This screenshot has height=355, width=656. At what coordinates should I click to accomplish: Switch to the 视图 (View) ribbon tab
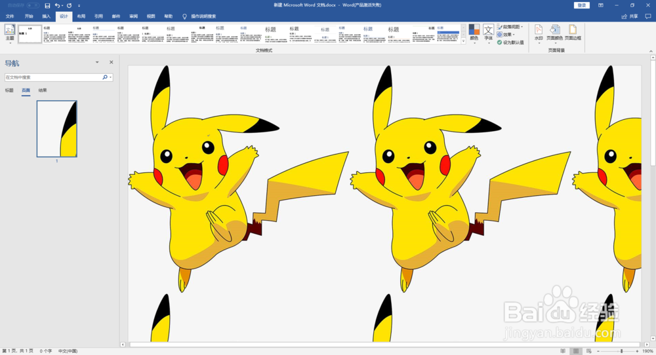click(151, 16)
